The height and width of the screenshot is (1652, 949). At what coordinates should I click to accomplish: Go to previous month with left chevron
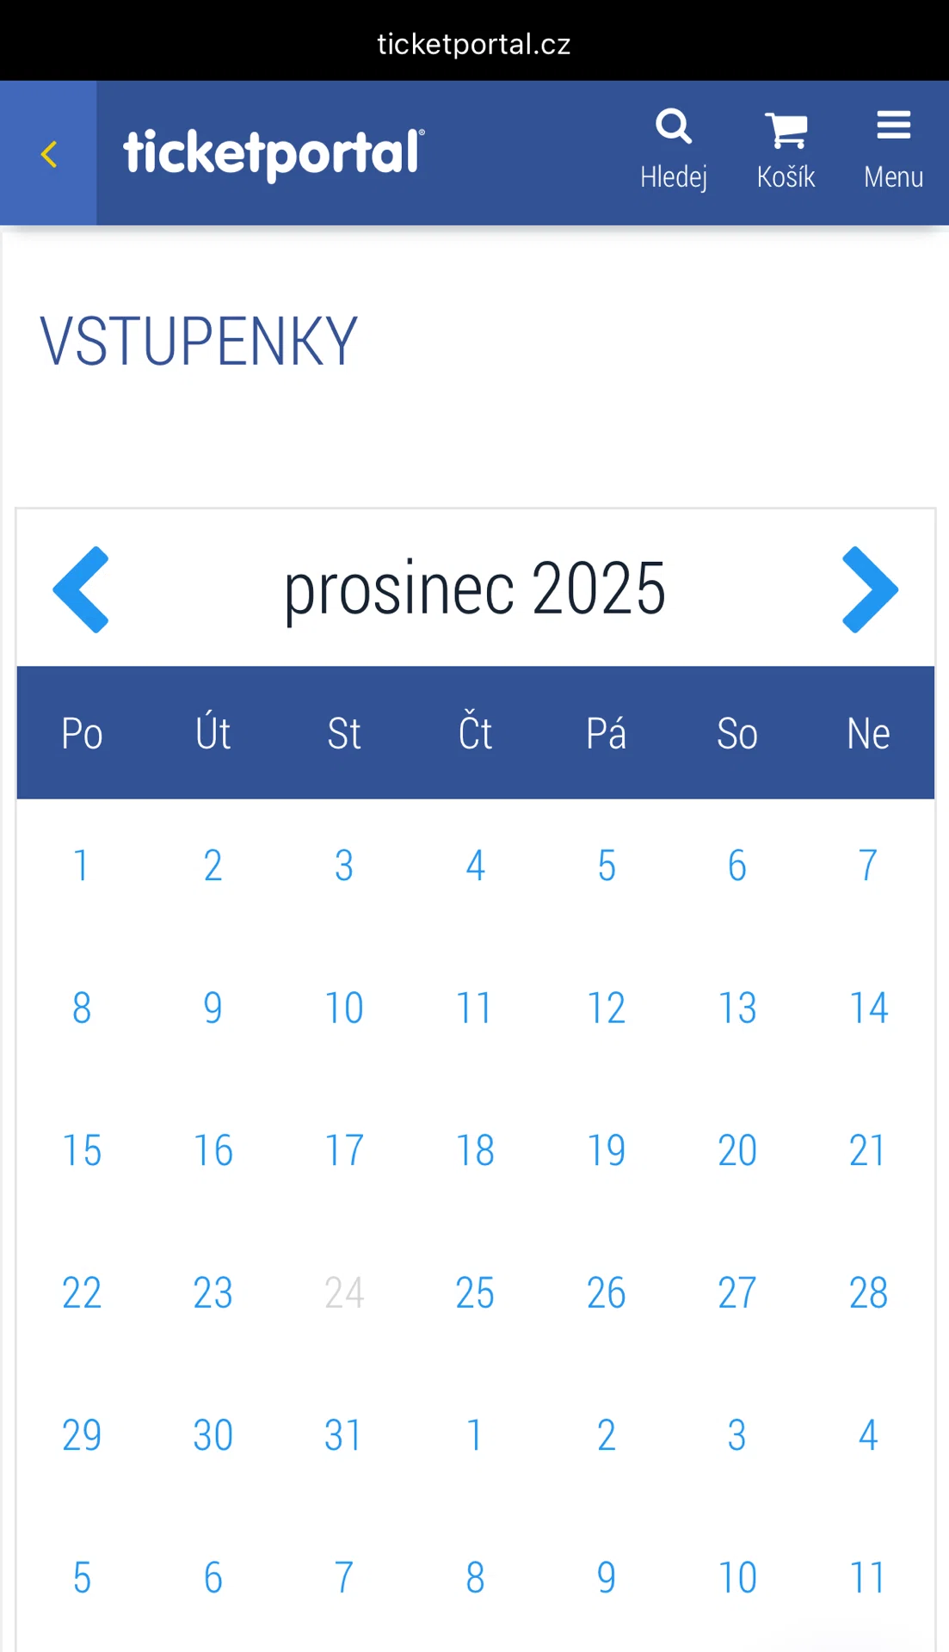(81, 589)
